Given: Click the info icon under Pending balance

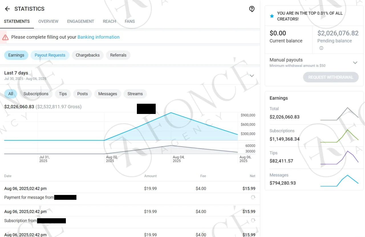Looking at the screenshot, I should [x=321, y=48].
